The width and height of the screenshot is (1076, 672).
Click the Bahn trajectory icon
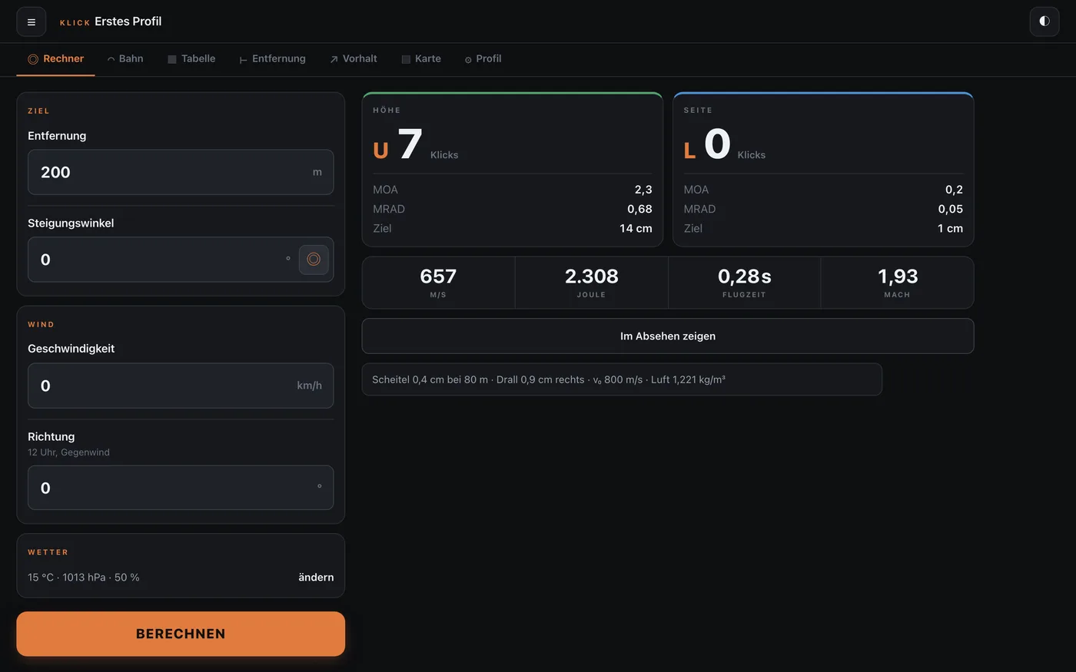[x=111, y=59]
